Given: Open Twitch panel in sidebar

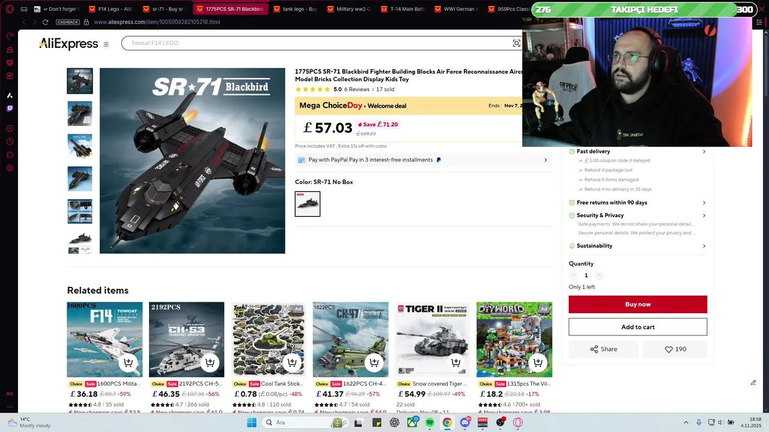Looking at the screenshot, I should point(10,109).
